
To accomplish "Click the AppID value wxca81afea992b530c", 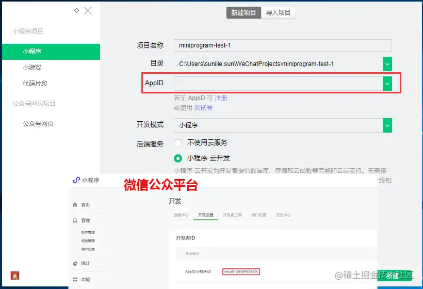I will (x=241, y=271).
